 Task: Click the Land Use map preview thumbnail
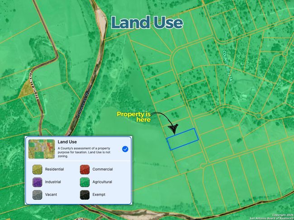41,149
